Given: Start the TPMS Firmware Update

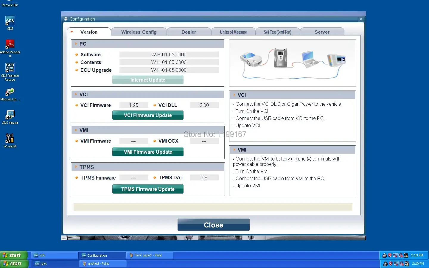Looking at the screenshot, I should (x=148, y=189).
